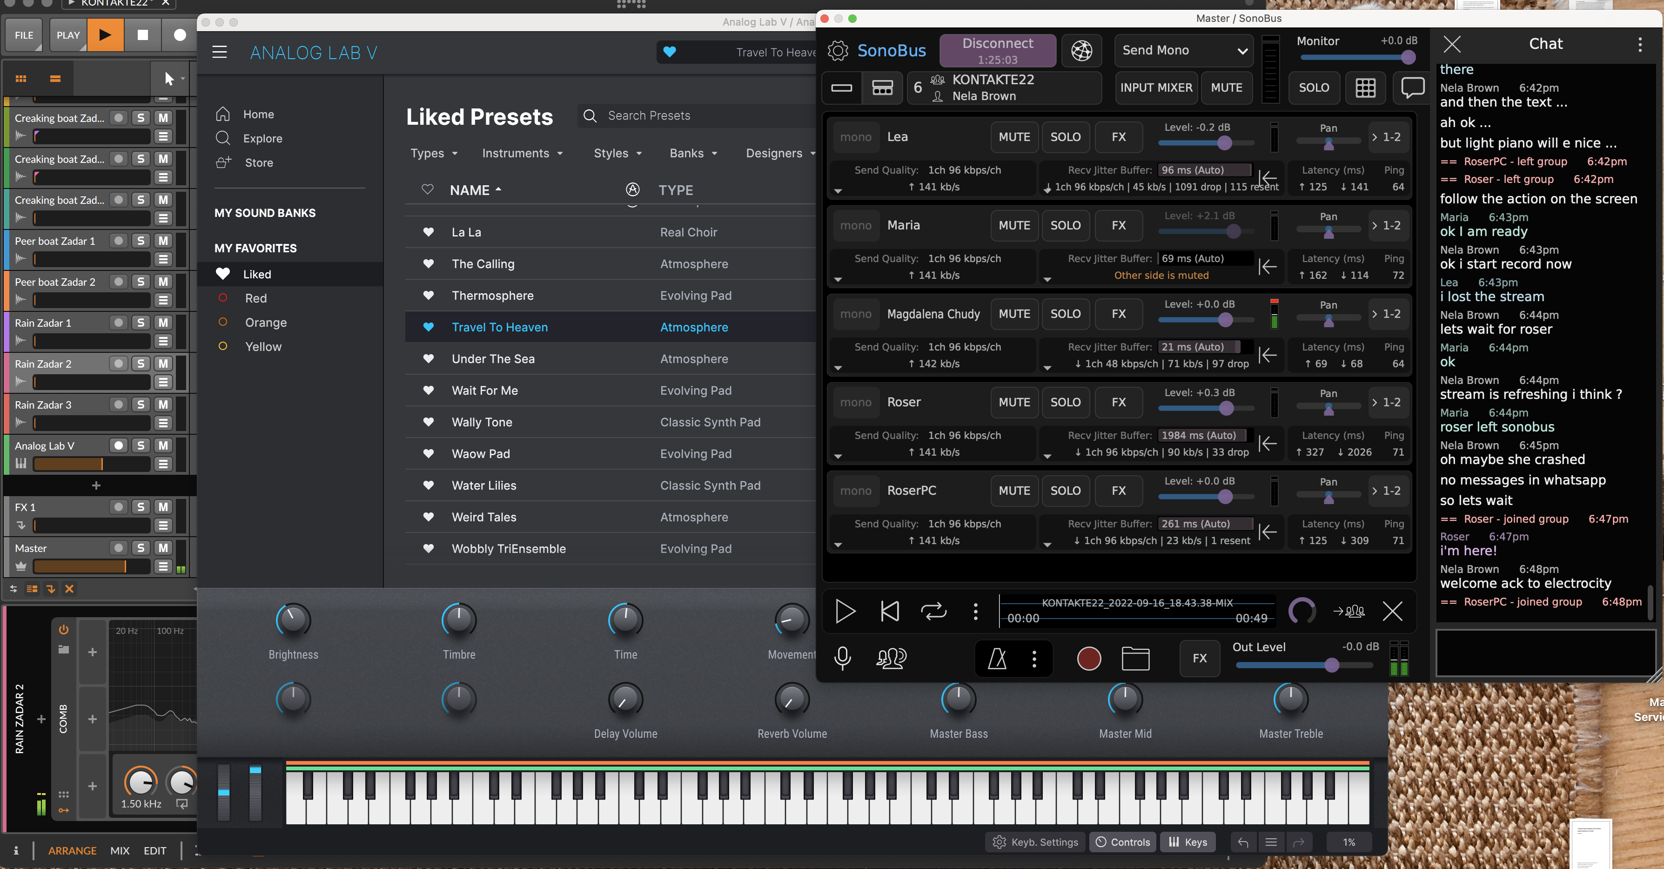Expand the Styles filter dropdown
1664x869 pixels.
[x=617, y=153]
